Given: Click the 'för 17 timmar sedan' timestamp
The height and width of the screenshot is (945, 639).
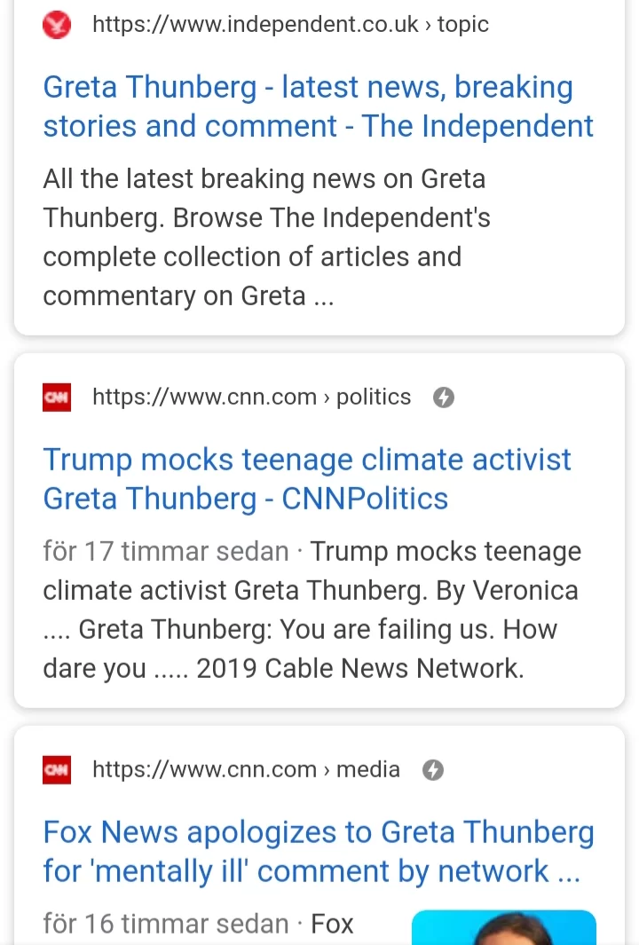Looking at the screenshot, I should tap(166, 552).
